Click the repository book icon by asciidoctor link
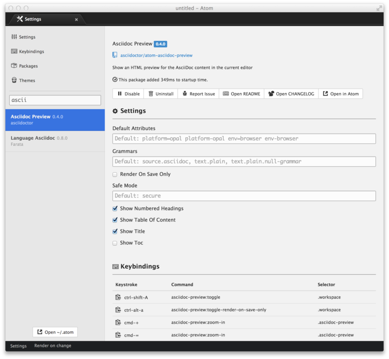 [115, 55]
